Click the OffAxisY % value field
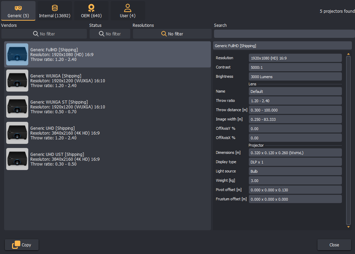 295,128
